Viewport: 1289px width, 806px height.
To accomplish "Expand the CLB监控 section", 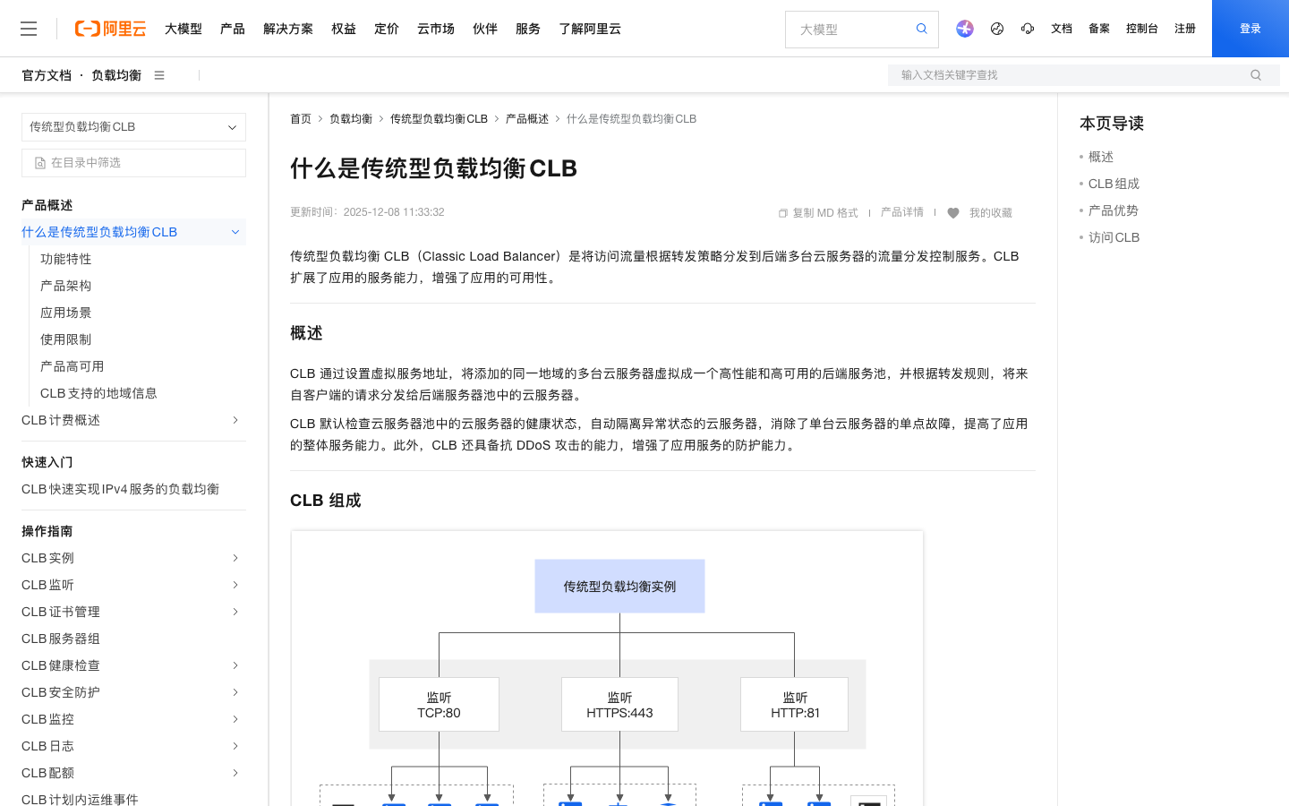I will point(235,719).
